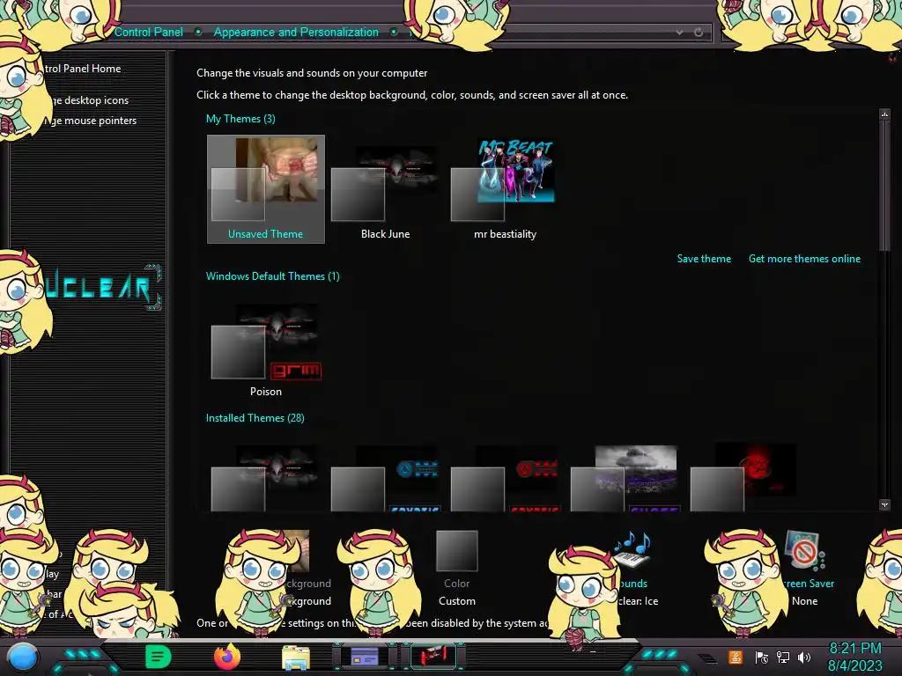Open the Action Center flag icon
This screenshot has height=676, width=902.
click(x=762, y=657)
